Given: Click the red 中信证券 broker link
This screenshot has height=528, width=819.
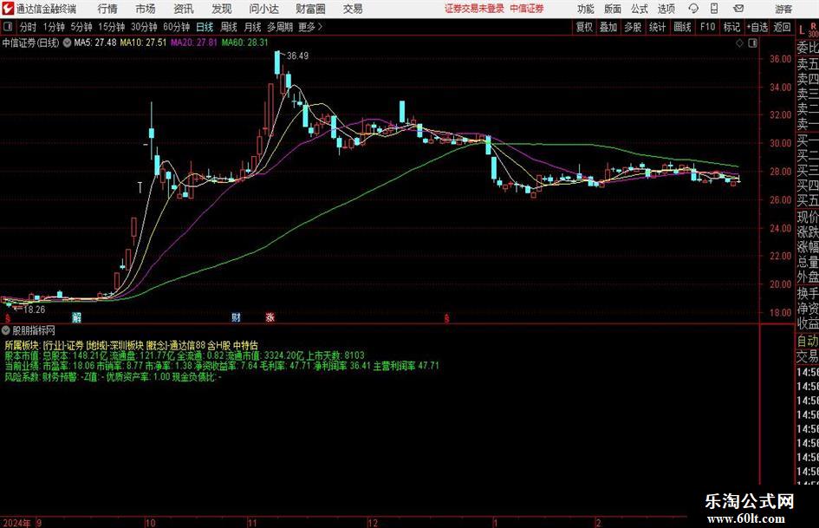Looking at the screenshot, I should (x=527, y=9).
